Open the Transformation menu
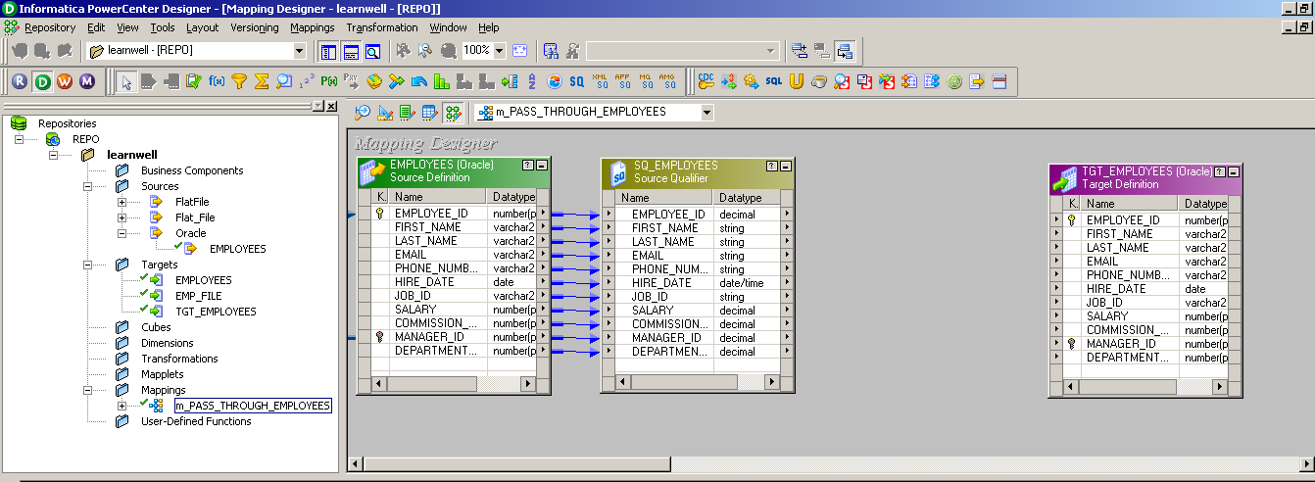This screenshot has width=1315, height=482. (381, 27)
